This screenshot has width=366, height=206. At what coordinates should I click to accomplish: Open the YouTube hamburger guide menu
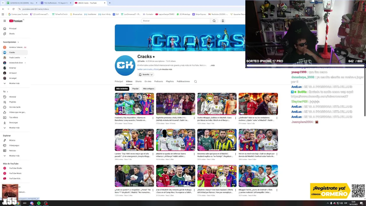[5, 21]
